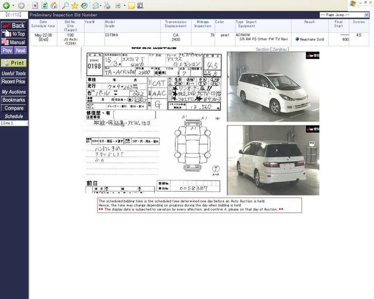This screenshot has width=374, height=299.
Task: Open Recent Price in the sidebar
Action: (x=13, y=82)
